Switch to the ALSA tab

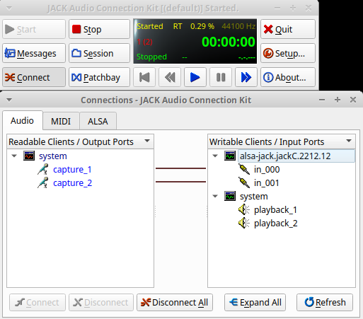click(x=98, y=122)
